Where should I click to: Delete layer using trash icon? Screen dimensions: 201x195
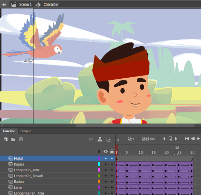click(x=21, y=139)
